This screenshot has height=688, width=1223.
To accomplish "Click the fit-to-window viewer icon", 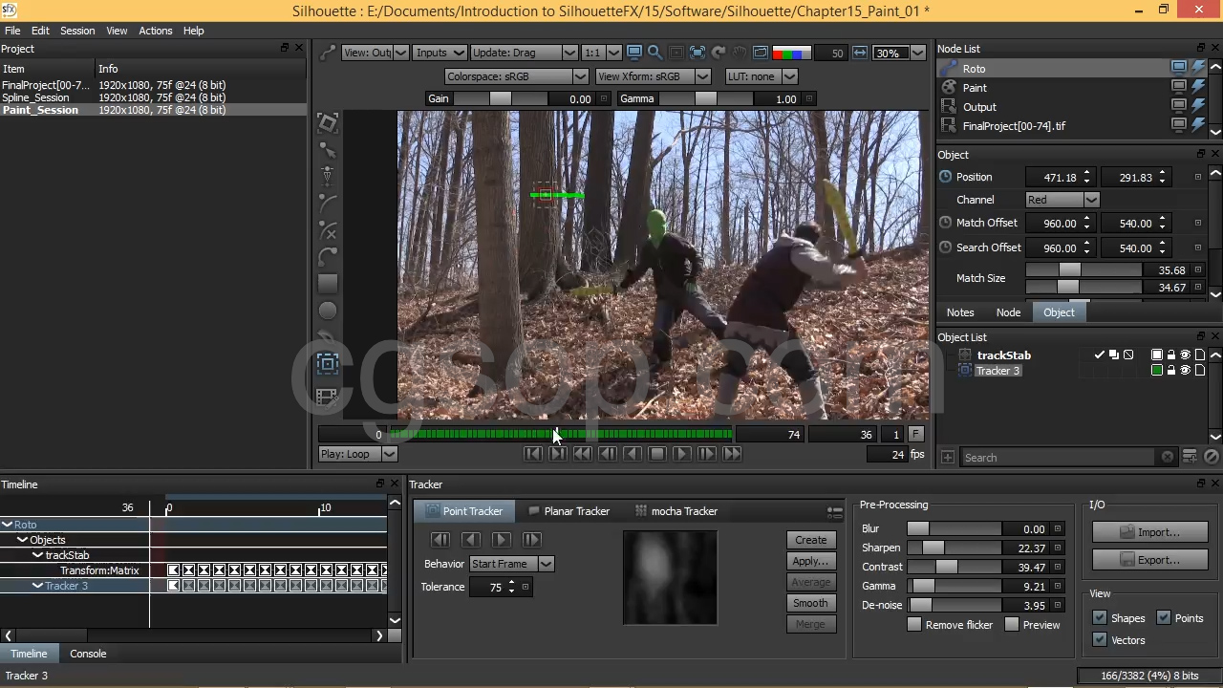I will (x=697, y=53).
